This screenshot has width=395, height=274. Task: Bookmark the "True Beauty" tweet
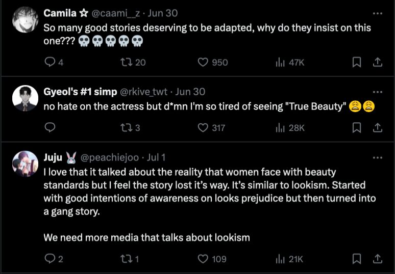coord(357,127)
